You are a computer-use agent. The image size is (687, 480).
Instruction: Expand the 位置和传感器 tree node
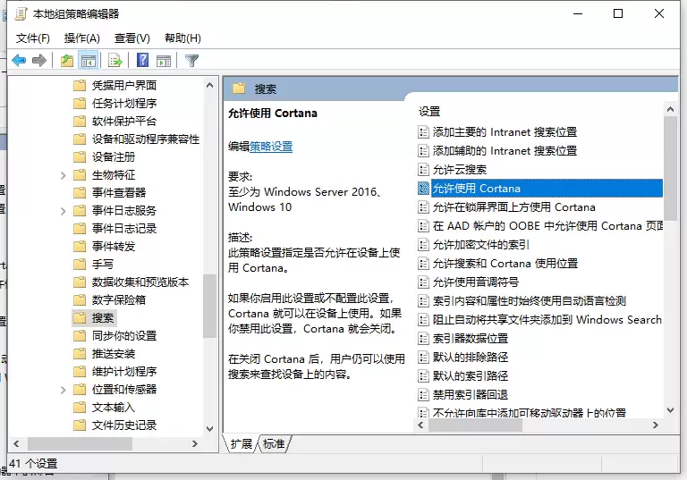click(x=64, y=390)
